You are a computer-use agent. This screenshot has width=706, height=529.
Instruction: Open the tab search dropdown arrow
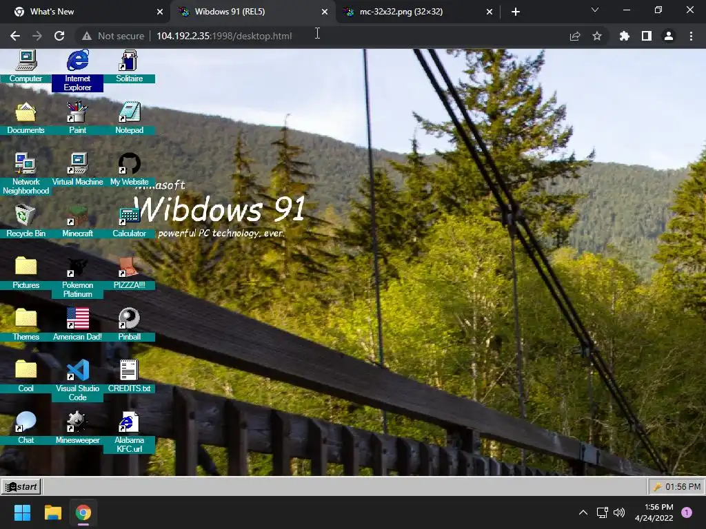click(595, 10)
